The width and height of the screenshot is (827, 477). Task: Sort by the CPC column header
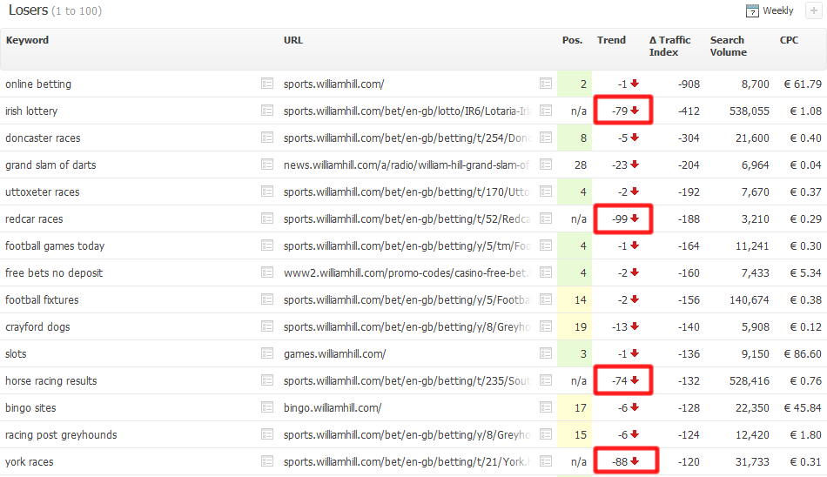789,40
